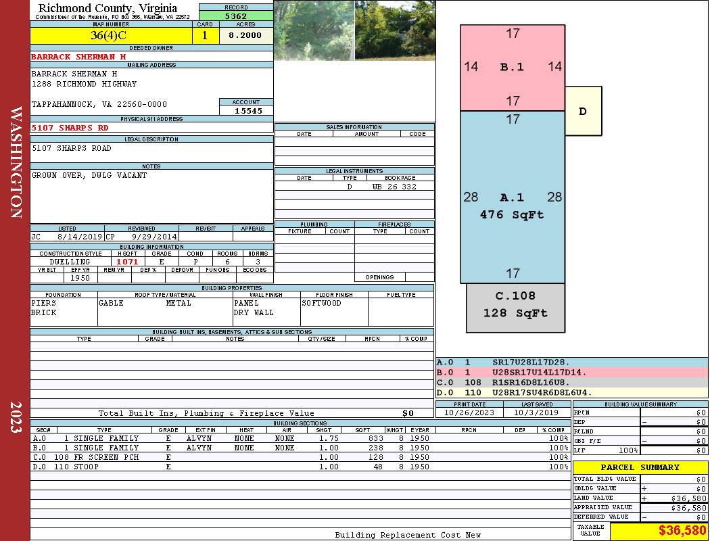Screen dimensions: 710x541
Task: Select building section row D.0 STOOP
Action: point(300,467)
